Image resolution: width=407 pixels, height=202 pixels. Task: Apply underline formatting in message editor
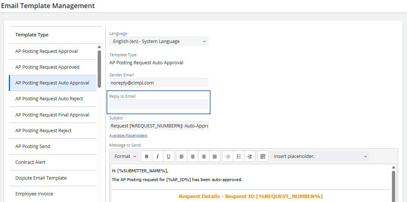click(168, 156)
